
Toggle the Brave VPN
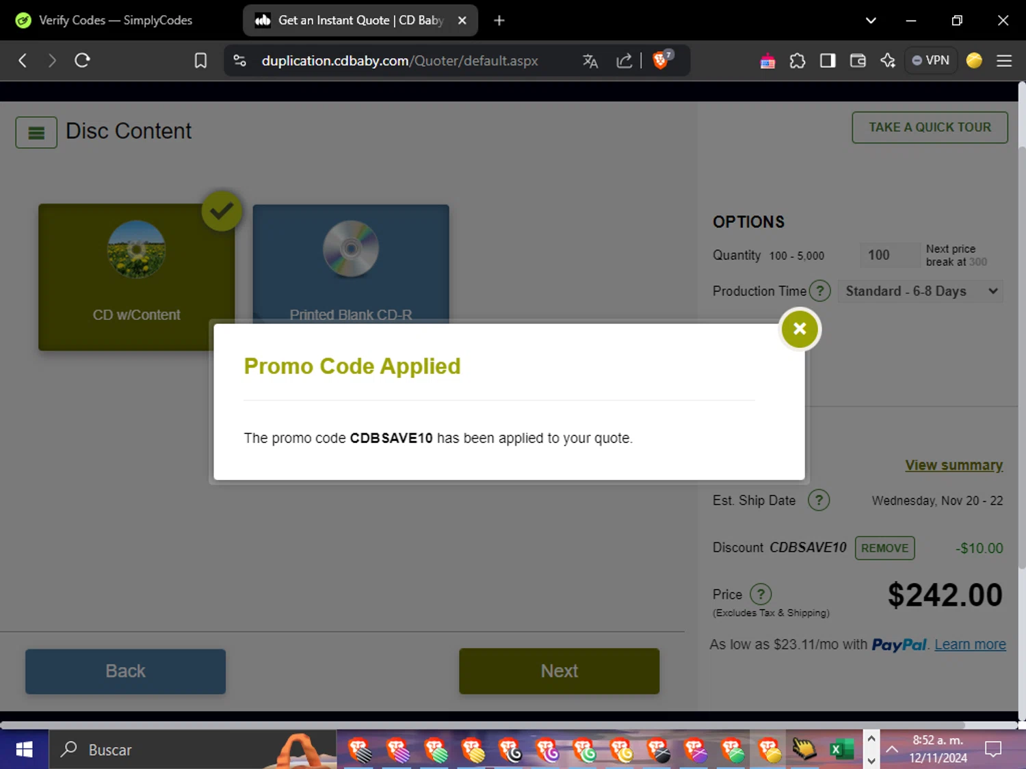click(x=930, y=60)
